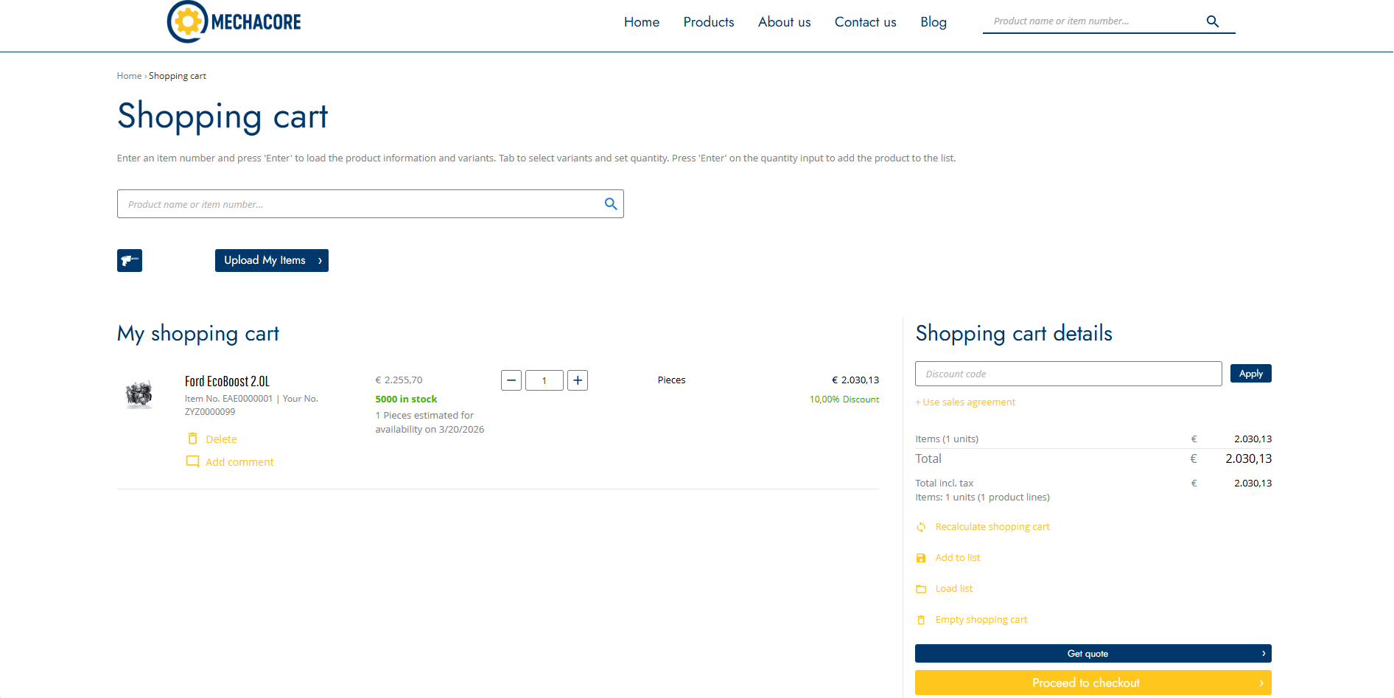Click the Recalculate shopping cart refresh icon

(x=921, y=527)
